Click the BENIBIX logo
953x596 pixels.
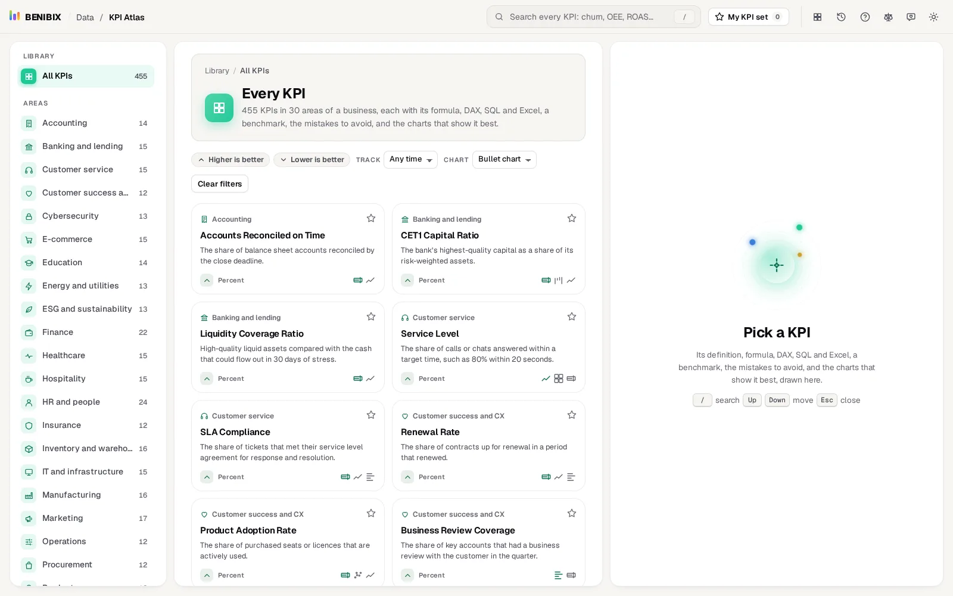point(36,17)
